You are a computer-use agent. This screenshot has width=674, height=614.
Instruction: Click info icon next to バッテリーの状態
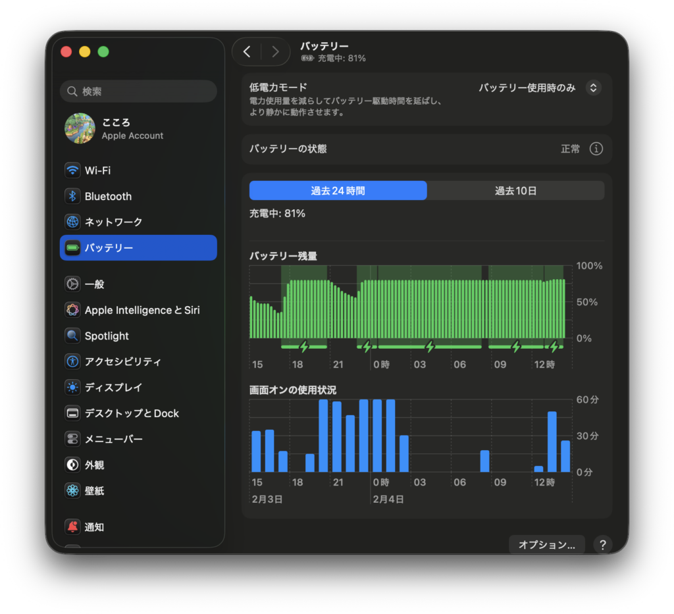point(596,149)
